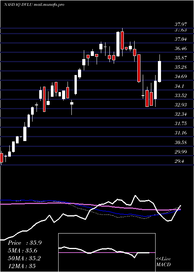Viewport: 194px width, 272px height.
Task: Click the '5MA : 35.6' readout
Action: [23, 251]
